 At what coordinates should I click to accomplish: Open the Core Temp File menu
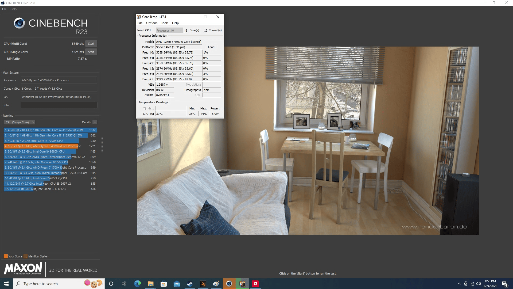pyautogui.click(x=140, y=23)
